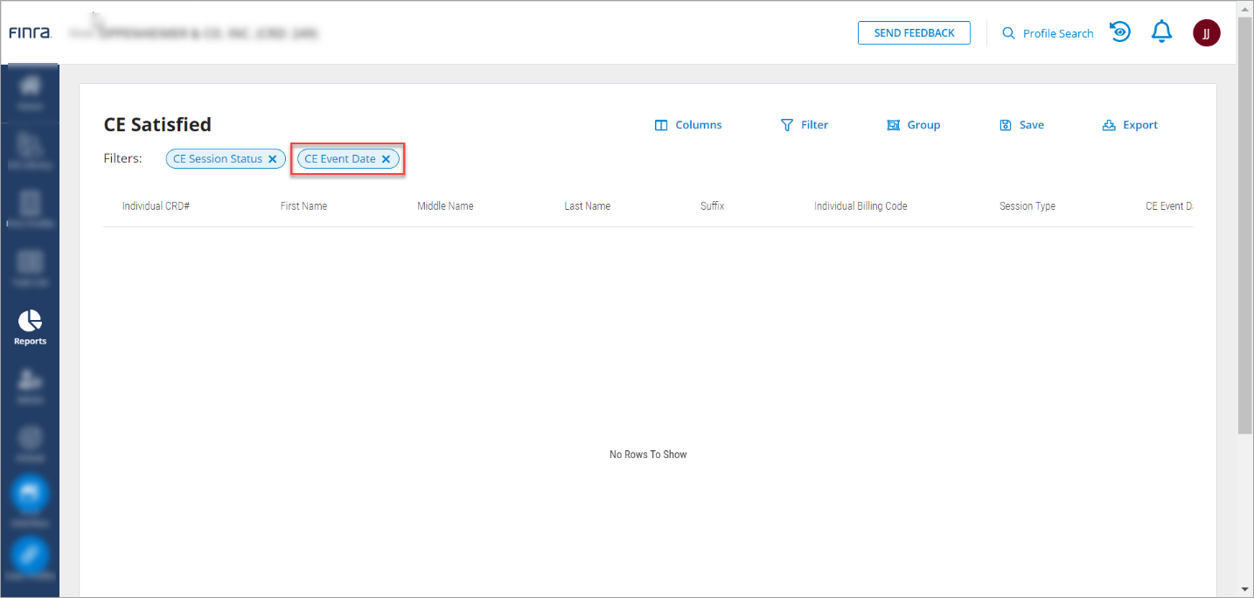Viewport: 1254px width, 598px height.
Task: Click the FINRA logo
Action: [x=31, y=33]
